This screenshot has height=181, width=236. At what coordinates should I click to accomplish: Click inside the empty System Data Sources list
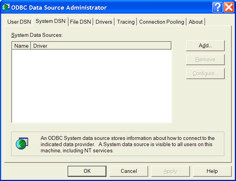click(92, 86)
